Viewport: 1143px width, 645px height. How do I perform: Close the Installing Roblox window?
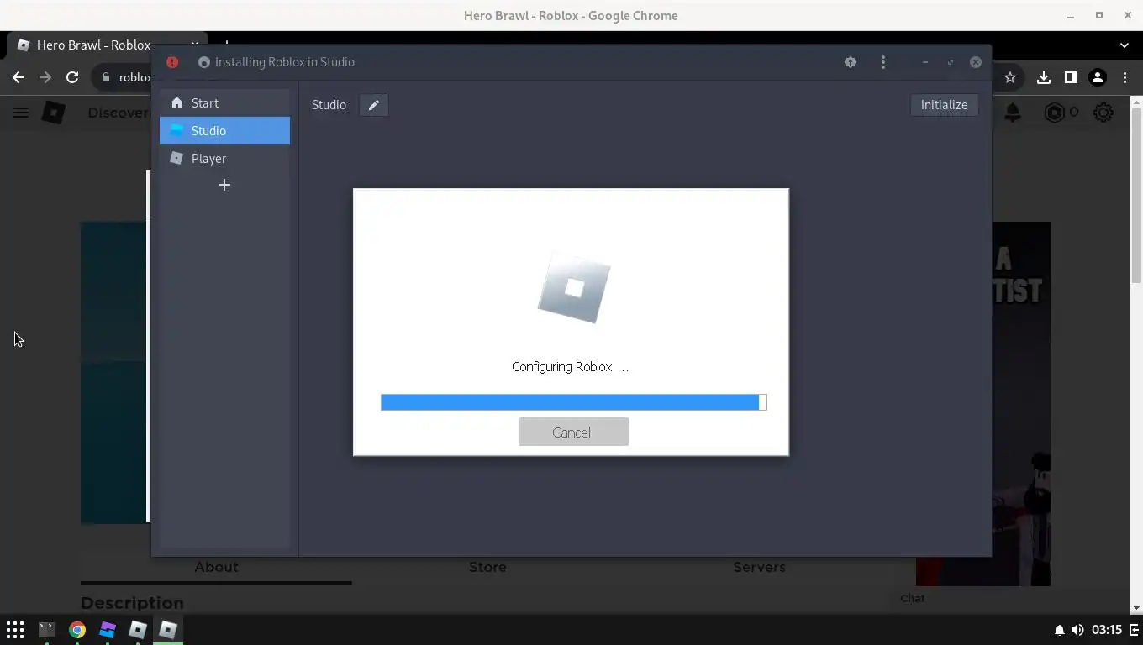[x=975, y=62]
